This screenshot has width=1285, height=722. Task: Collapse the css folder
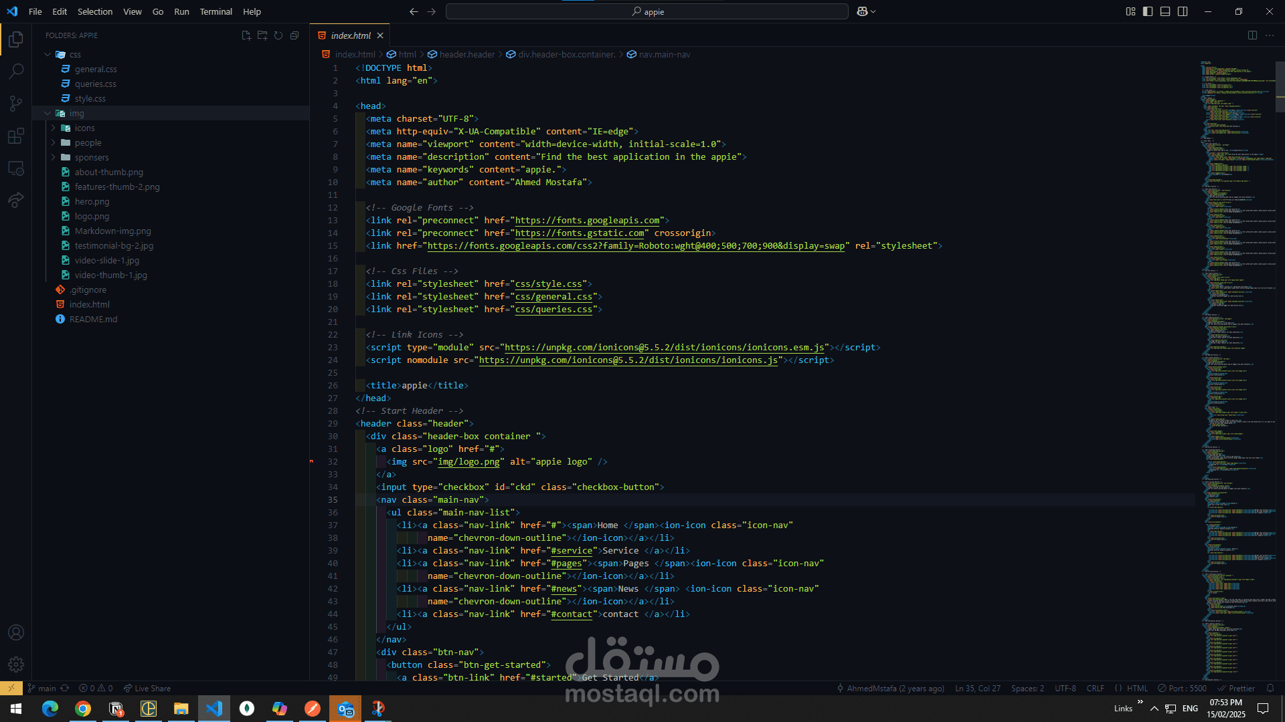point(74,54)
